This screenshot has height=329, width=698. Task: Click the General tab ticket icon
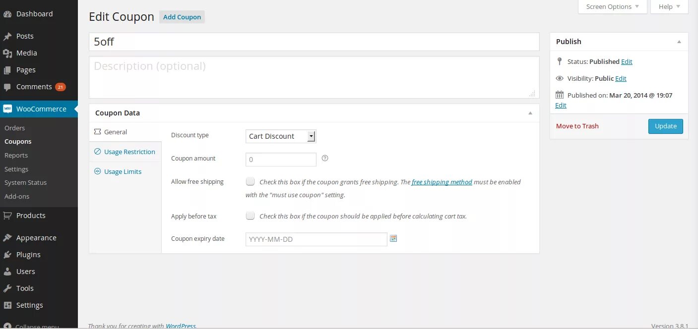point(97,132)
